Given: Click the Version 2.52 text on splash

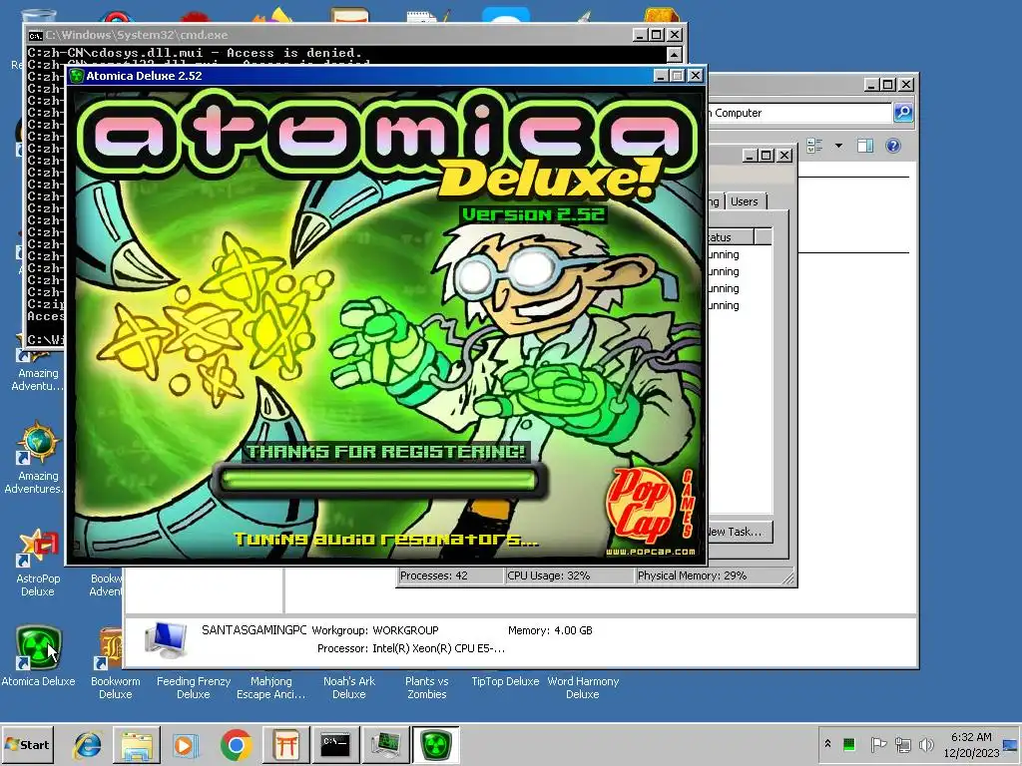Looking at the screenshot, I should tap(533, 214).
